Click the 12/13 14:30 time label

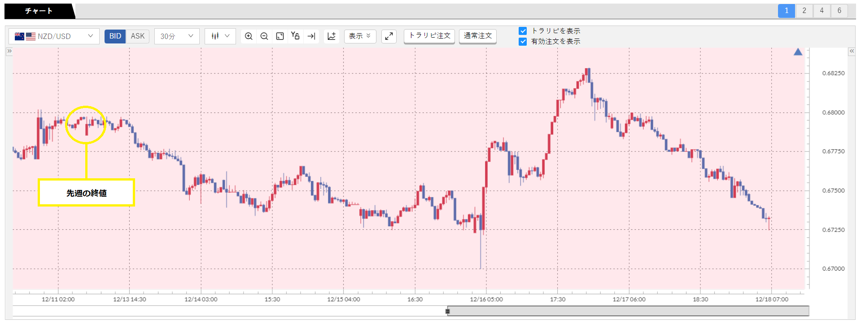coord(130,299)
